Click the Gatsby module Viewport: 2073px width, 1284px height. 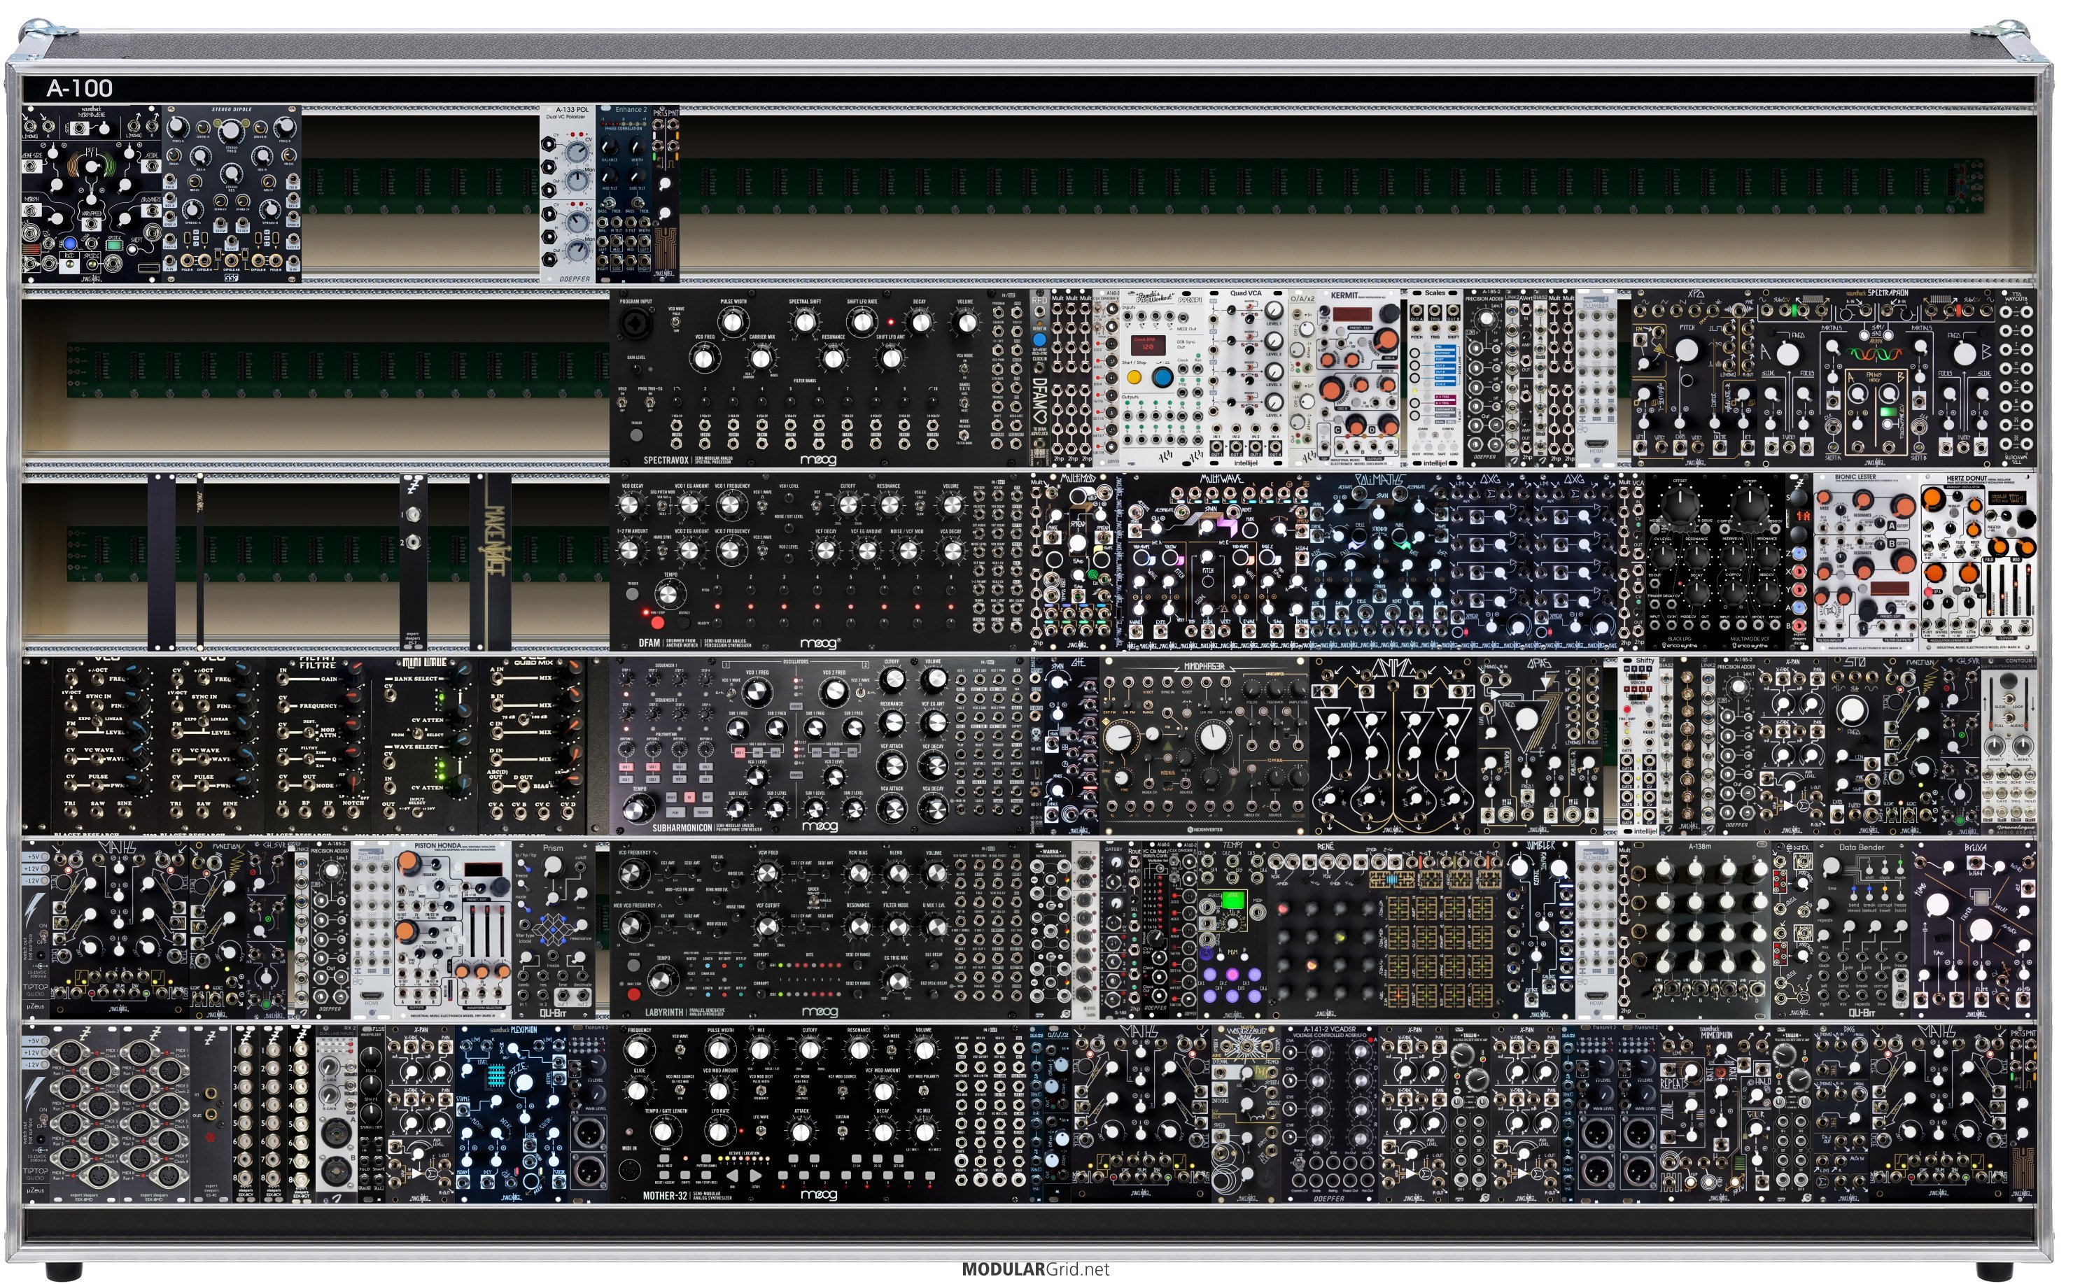[1113, 930]
